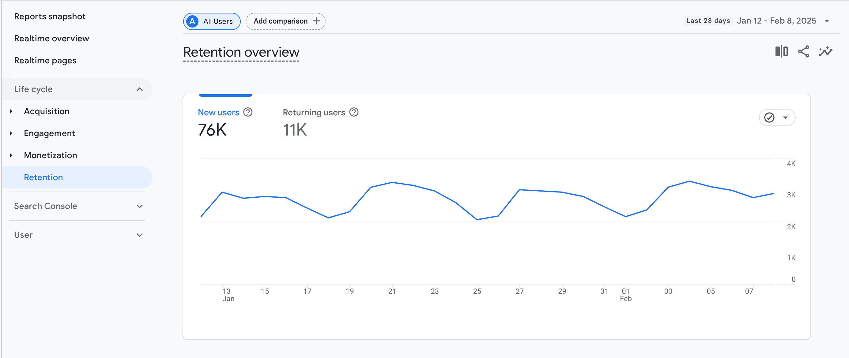Viewport: 849px width, 358px height.
Task: Click the edit comparisons icon
Action: tap(781, 51)
